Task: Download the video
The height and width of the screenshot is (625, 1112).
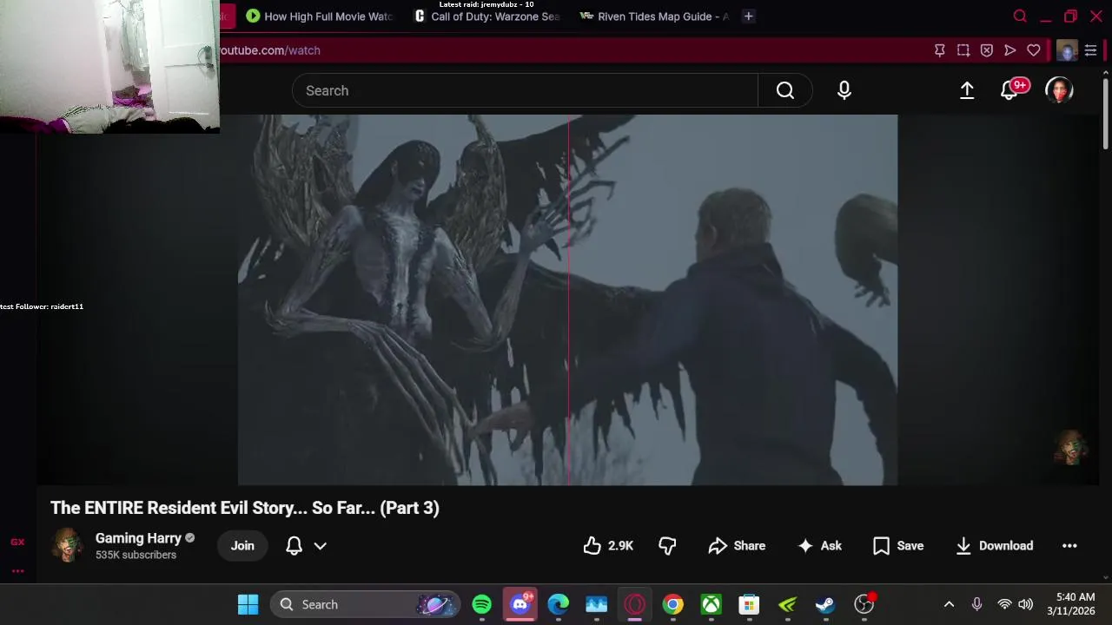Action: click(994, 545)
